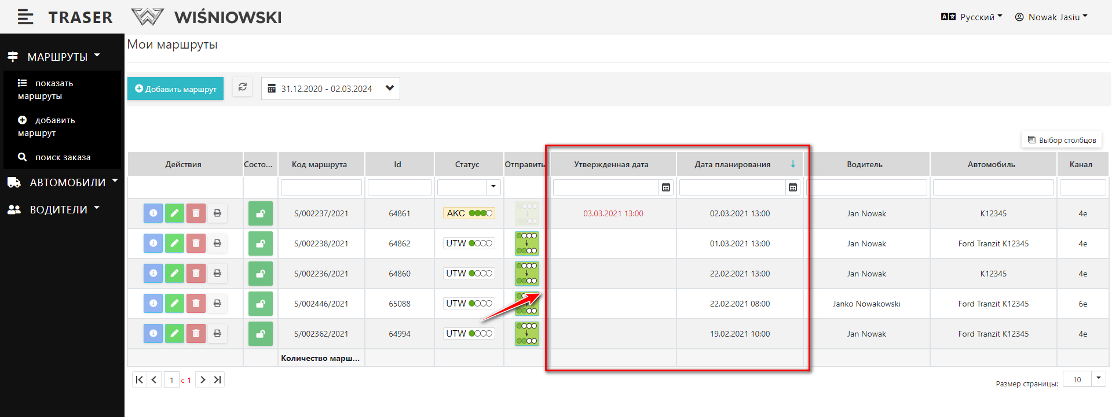Toggle lock state for route S/002237/2021
Image resolution: width=1112 pixels, height=417 pixels.
pyautogui.click(x=261, y=213)
